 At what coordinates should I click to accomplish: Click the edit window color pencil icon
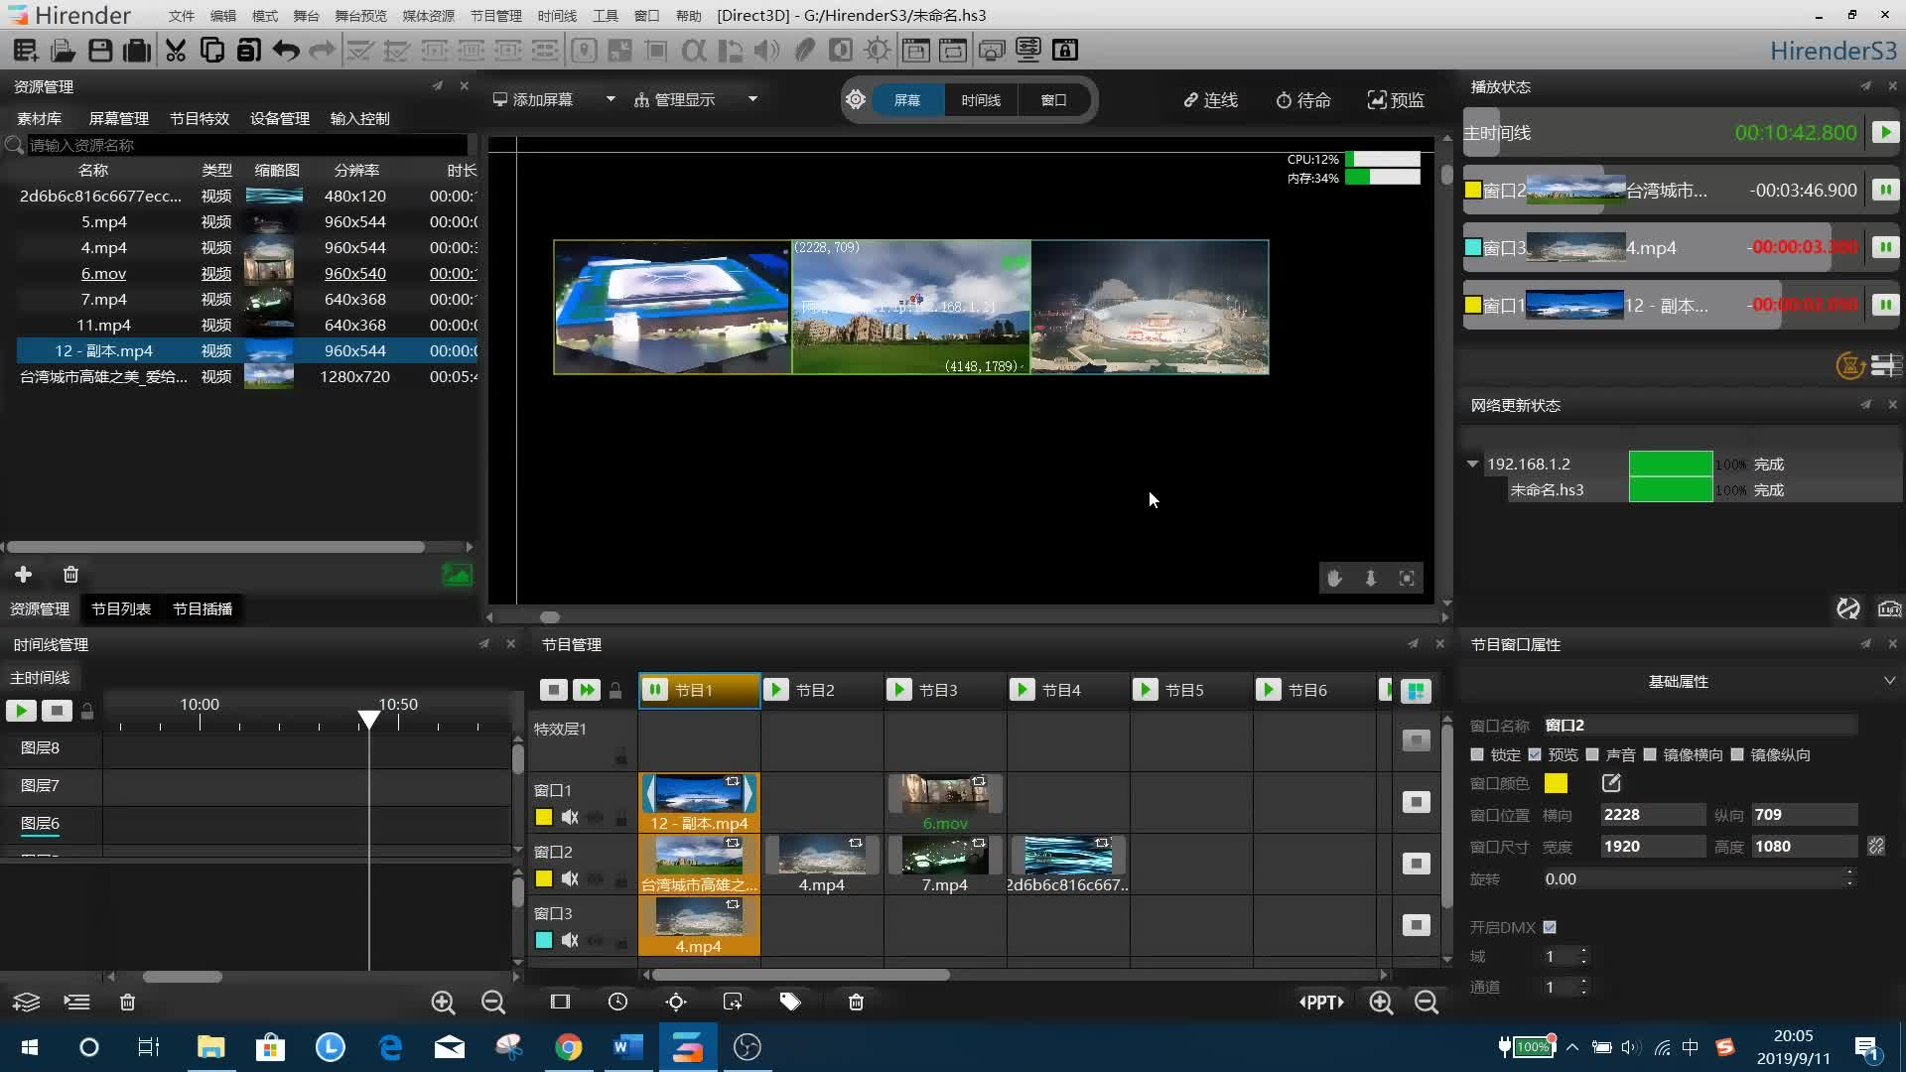1611,783
